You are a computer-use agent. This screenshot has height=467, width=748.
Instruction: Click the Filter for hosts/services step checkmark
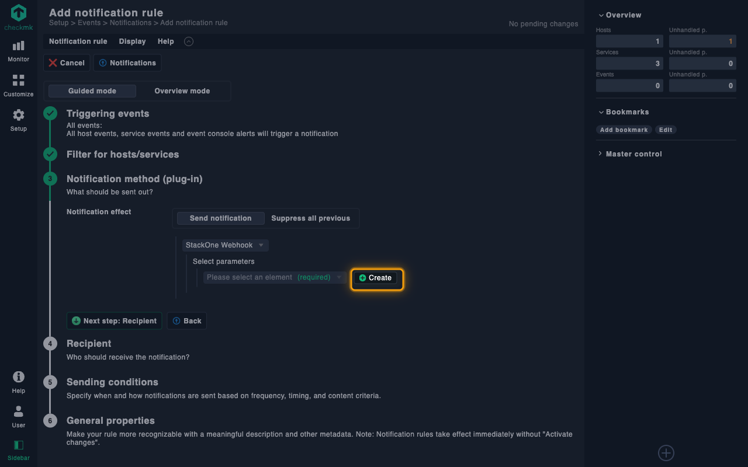[x=50, y=154]
